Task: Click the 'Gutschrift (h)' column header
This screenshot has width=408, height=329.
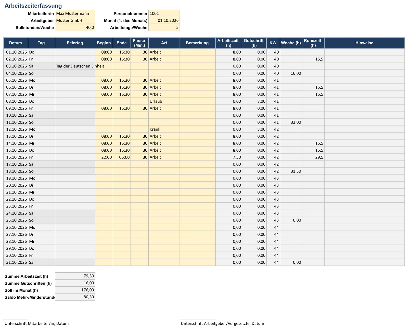Action: click(254, 43)
